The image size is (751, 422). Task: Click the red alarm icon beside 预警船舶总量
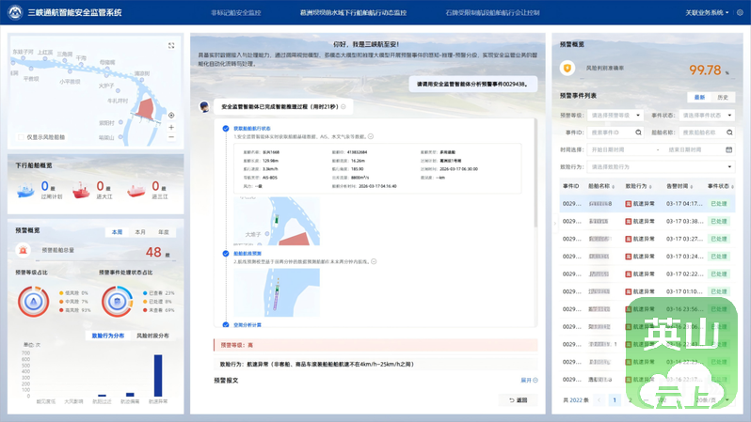pos(24,251)
